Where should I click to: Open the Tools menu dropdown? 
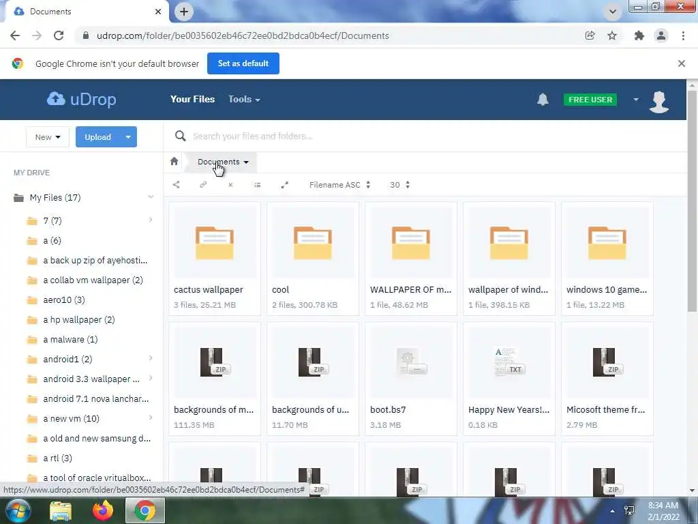pyautogui.click(x=244, y=100)
